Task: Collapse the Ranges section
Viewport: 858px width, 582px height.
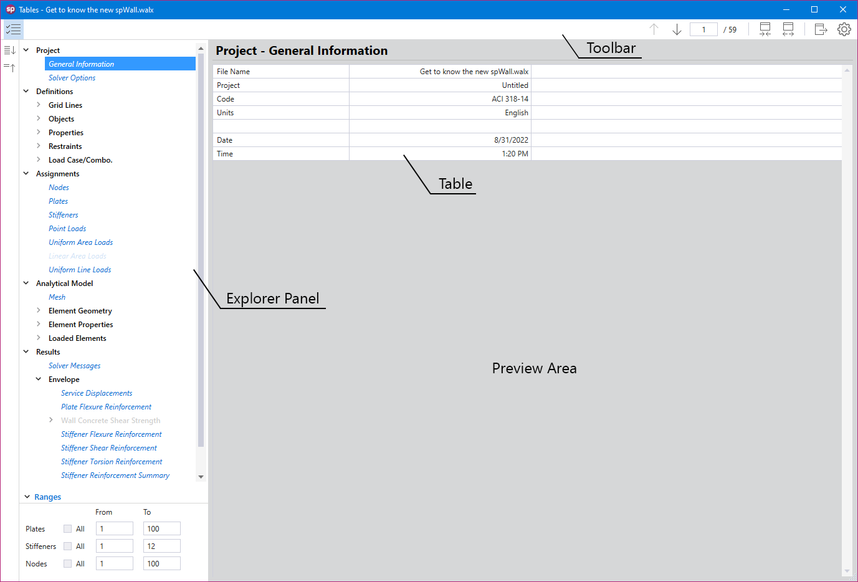Action: tap(27, 497)
